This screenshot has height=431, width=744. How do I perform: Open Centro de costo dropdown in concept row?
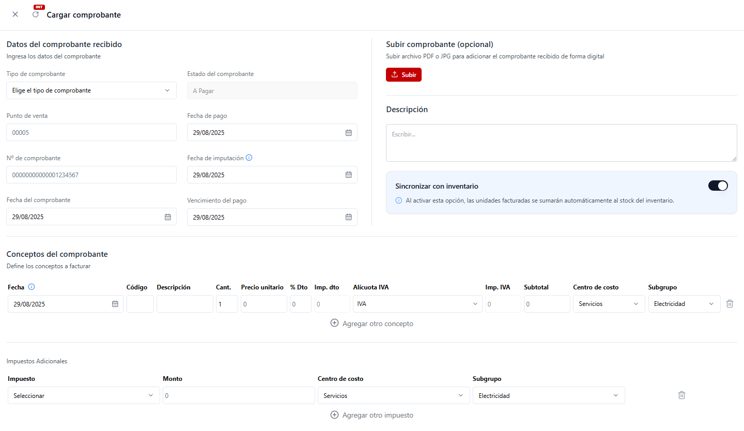tap(609, 304)
